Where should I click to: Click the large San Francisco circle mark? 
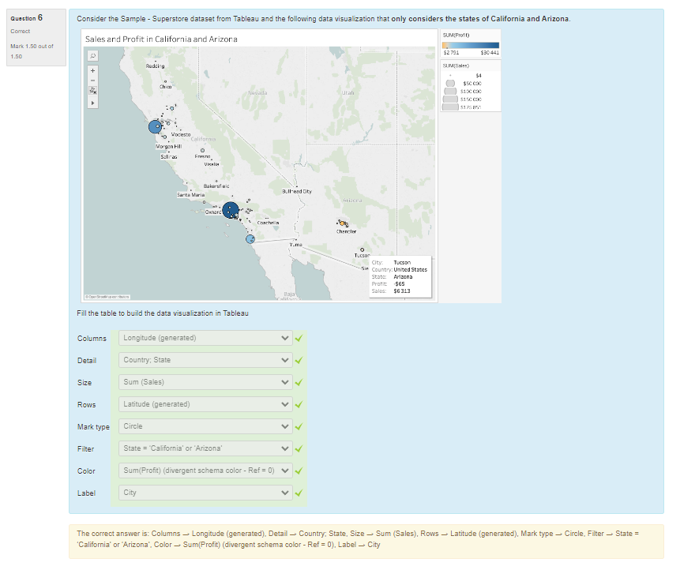click(155, 126)
